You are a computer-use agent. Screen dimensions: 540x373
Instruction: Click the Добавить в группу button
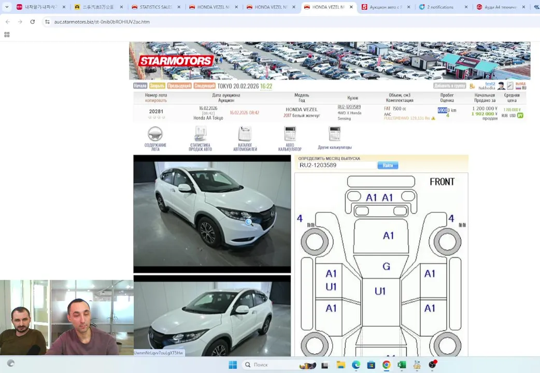click(450, 86)
